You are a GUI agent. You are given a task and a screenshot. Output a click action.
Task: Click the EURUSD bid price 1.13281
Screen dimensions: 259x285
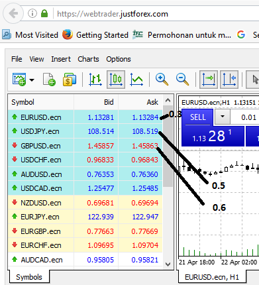[x=101, y=117]
